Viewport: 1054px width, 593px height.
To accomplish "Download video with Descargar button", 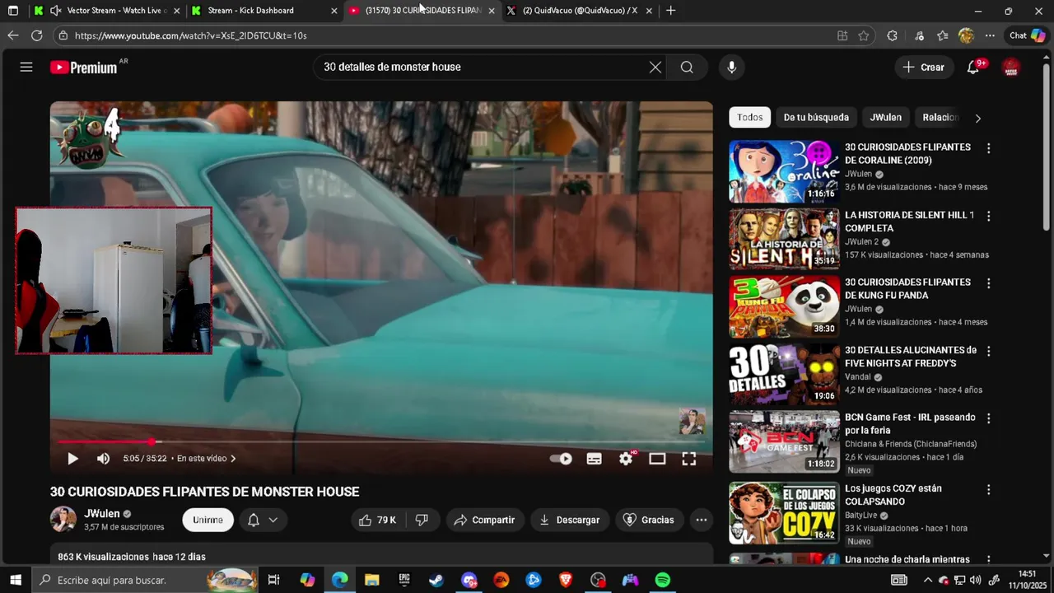I will (x=570, y=520).
